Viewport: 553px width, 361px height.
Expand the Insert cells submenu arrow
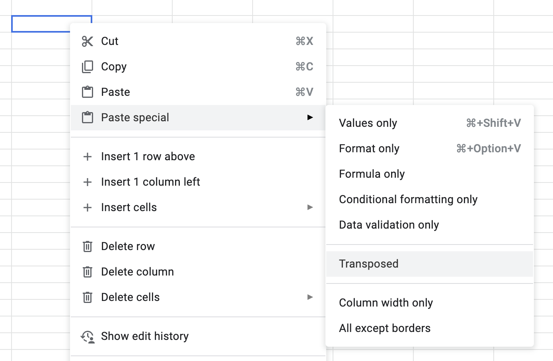(x=310, y=208)
